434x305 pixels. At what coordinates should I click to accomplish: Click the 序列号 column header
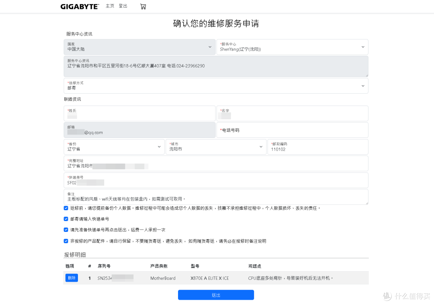pyautogui.click(x=104, y=266)
